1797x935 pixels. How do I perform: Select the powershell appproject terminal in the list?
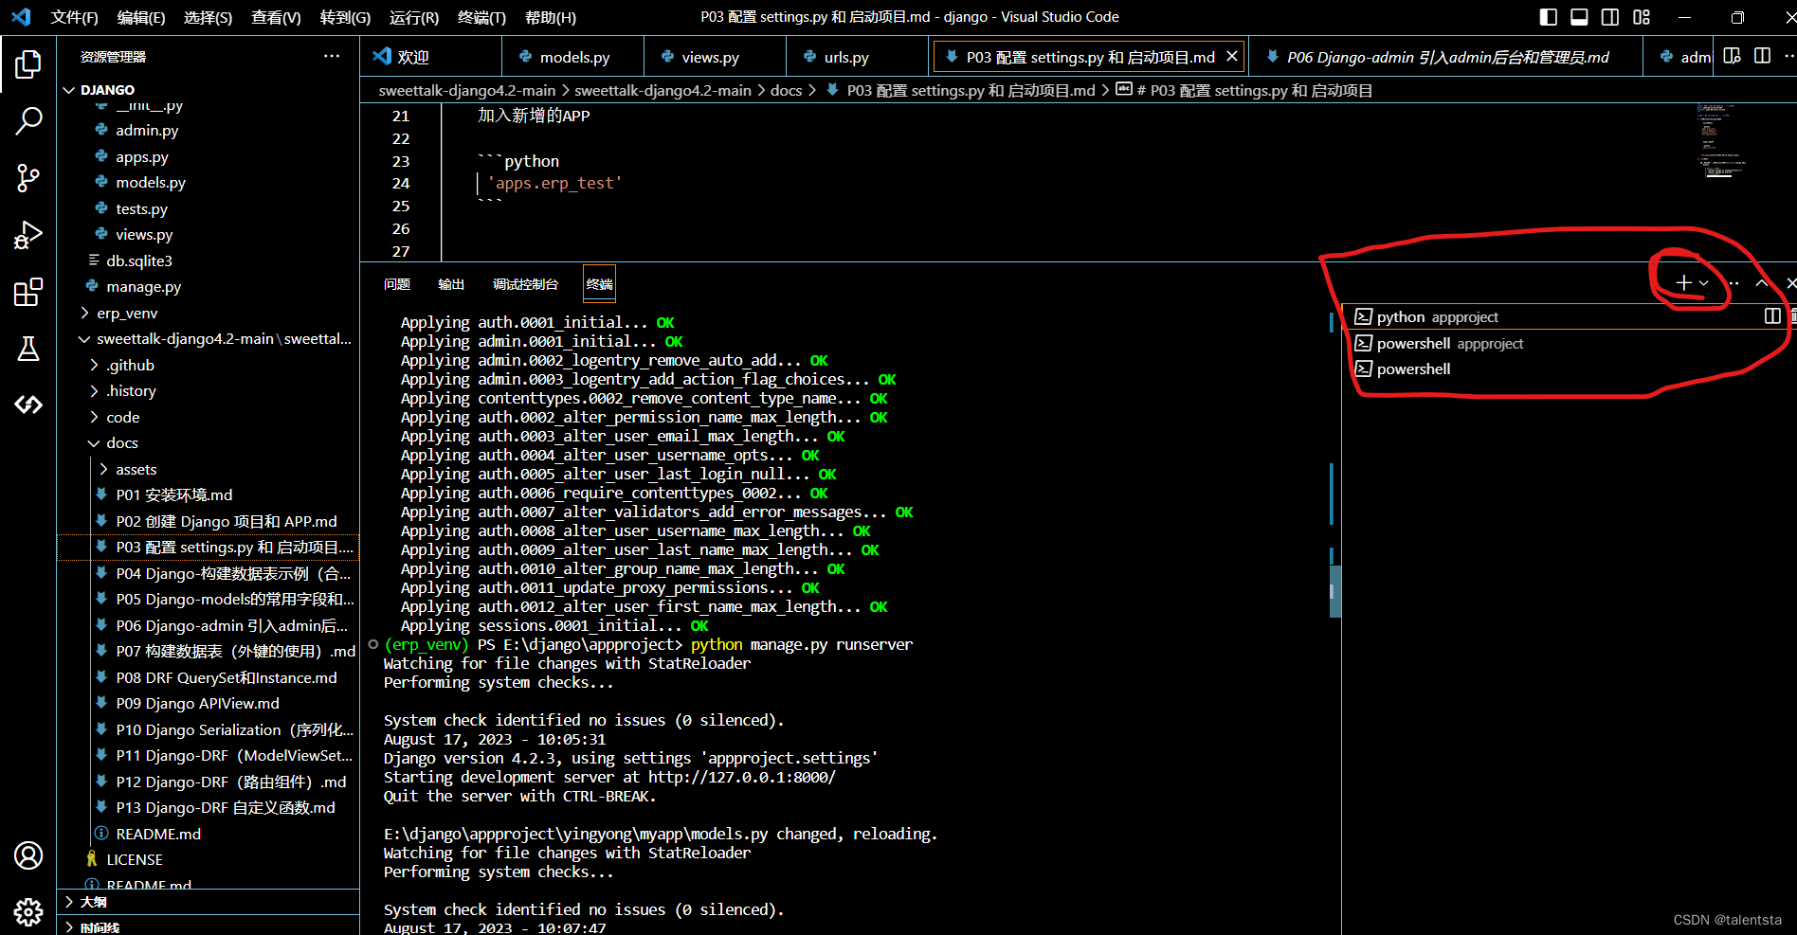[x=1450, y=343]
